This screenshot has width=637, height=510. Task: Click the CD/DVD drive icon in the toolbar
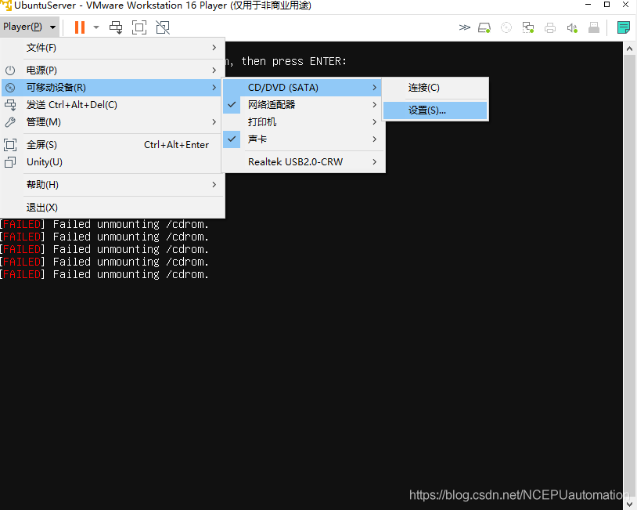pyautogui.click(x=506, y=27)
